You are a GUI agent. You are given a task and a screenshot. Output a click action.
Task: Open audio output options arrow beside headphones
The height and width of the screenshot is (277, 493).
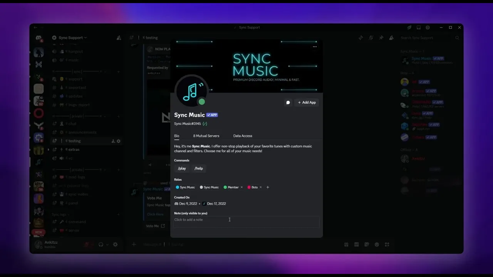point(107,245)
